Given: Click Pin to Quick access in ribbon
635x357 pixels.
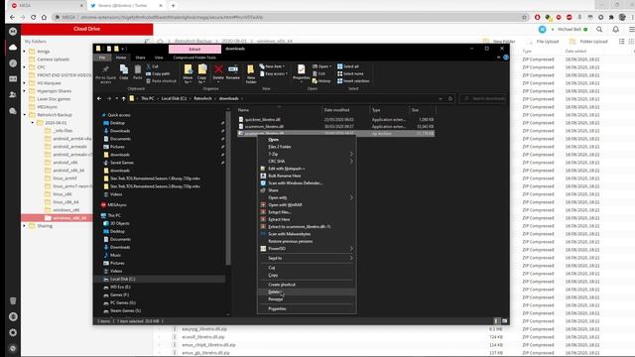Looking at the screenshot, I should tap(105, 74).
